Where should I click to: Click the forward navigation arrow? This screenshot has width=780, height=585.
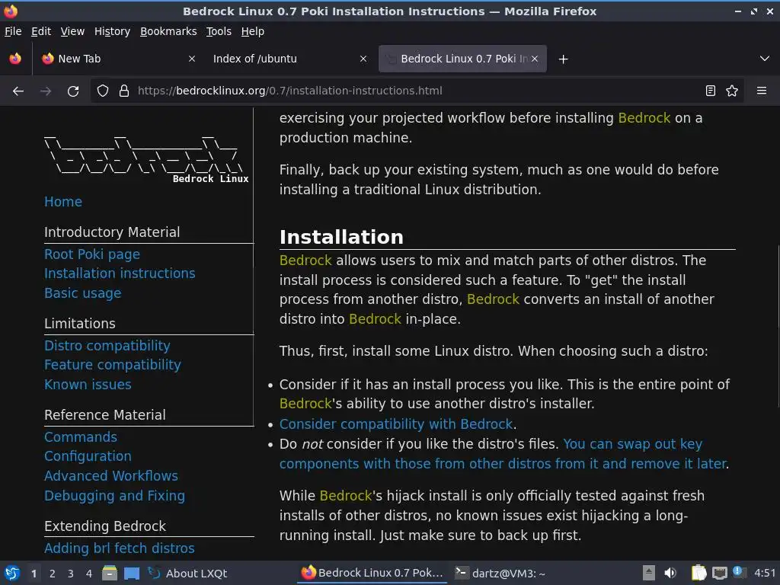click(45, 91)
